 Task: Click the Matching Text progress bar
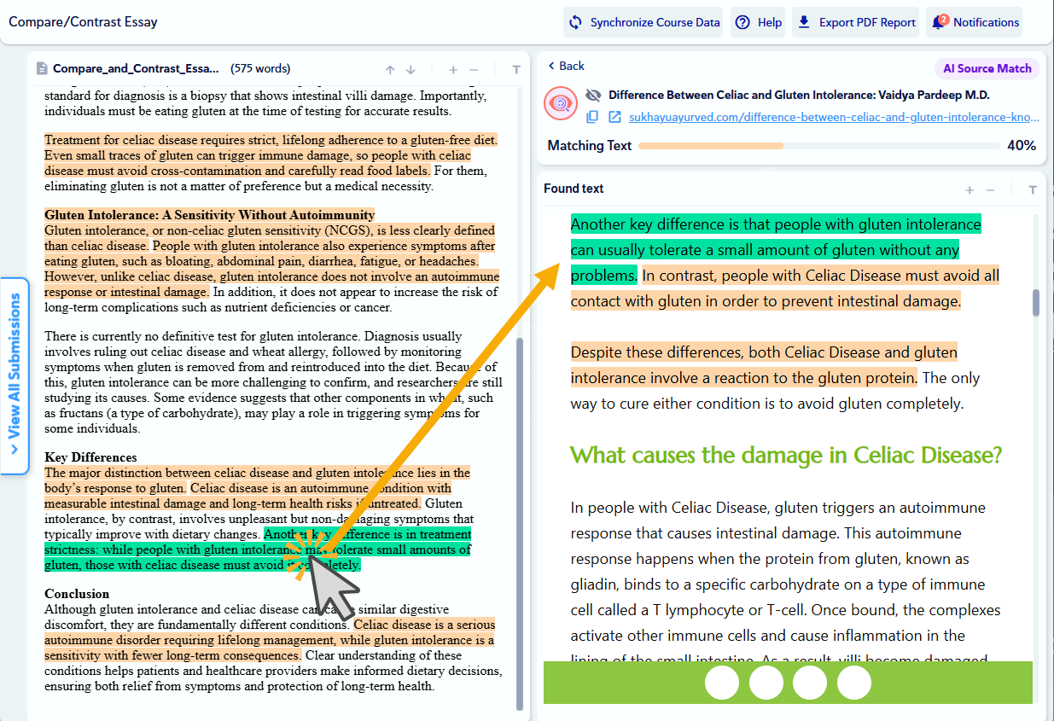click(818, 146)
